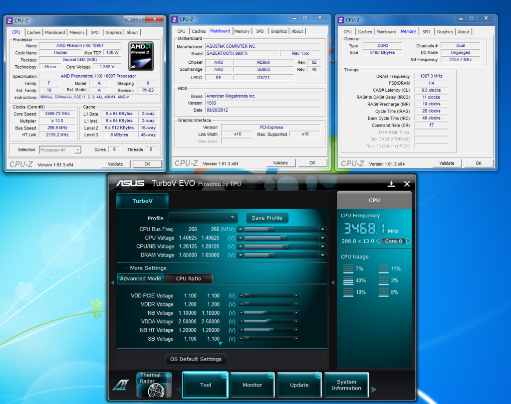Switch to next core using right arrow
Screen dimensions: 511x404
click(x=409, y=241)
